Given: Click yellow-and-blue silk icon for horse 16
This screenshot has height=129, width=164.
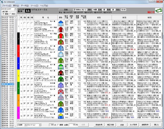Looking at the screenshot, I should [61, 116].
